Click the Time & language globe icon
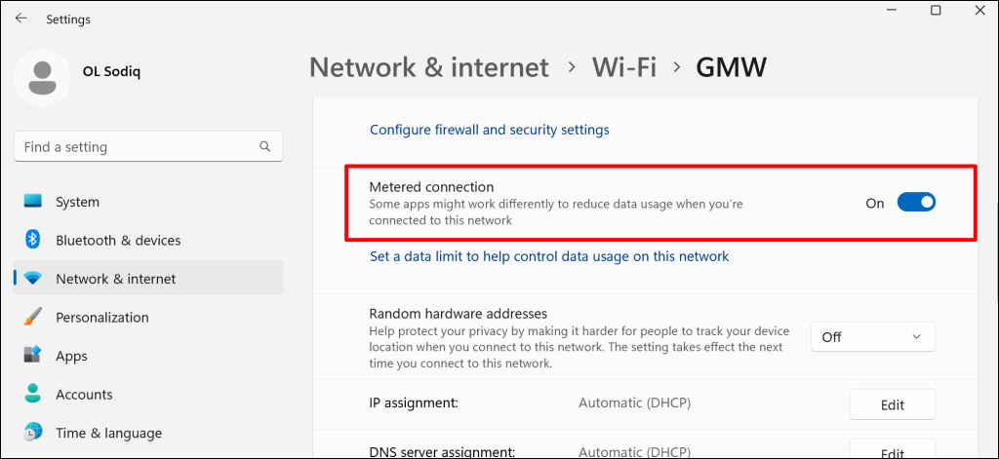Image resolution: width=999 pixels, height=459 pixels. pyautogui.click(x=33, y=433)
